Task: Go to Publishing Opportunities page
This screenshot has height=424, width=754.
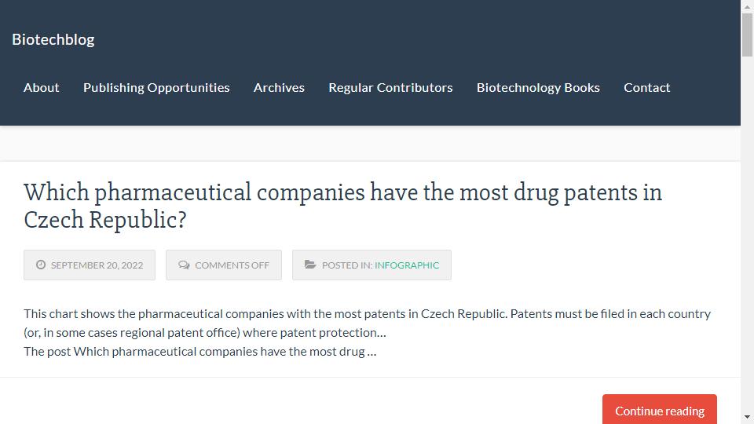Action: (156, 87)
